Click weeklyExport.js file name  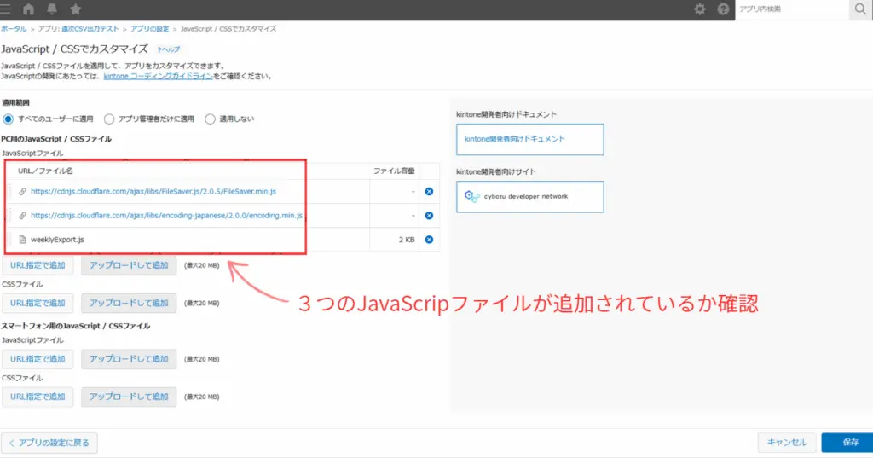click(57, 240)
